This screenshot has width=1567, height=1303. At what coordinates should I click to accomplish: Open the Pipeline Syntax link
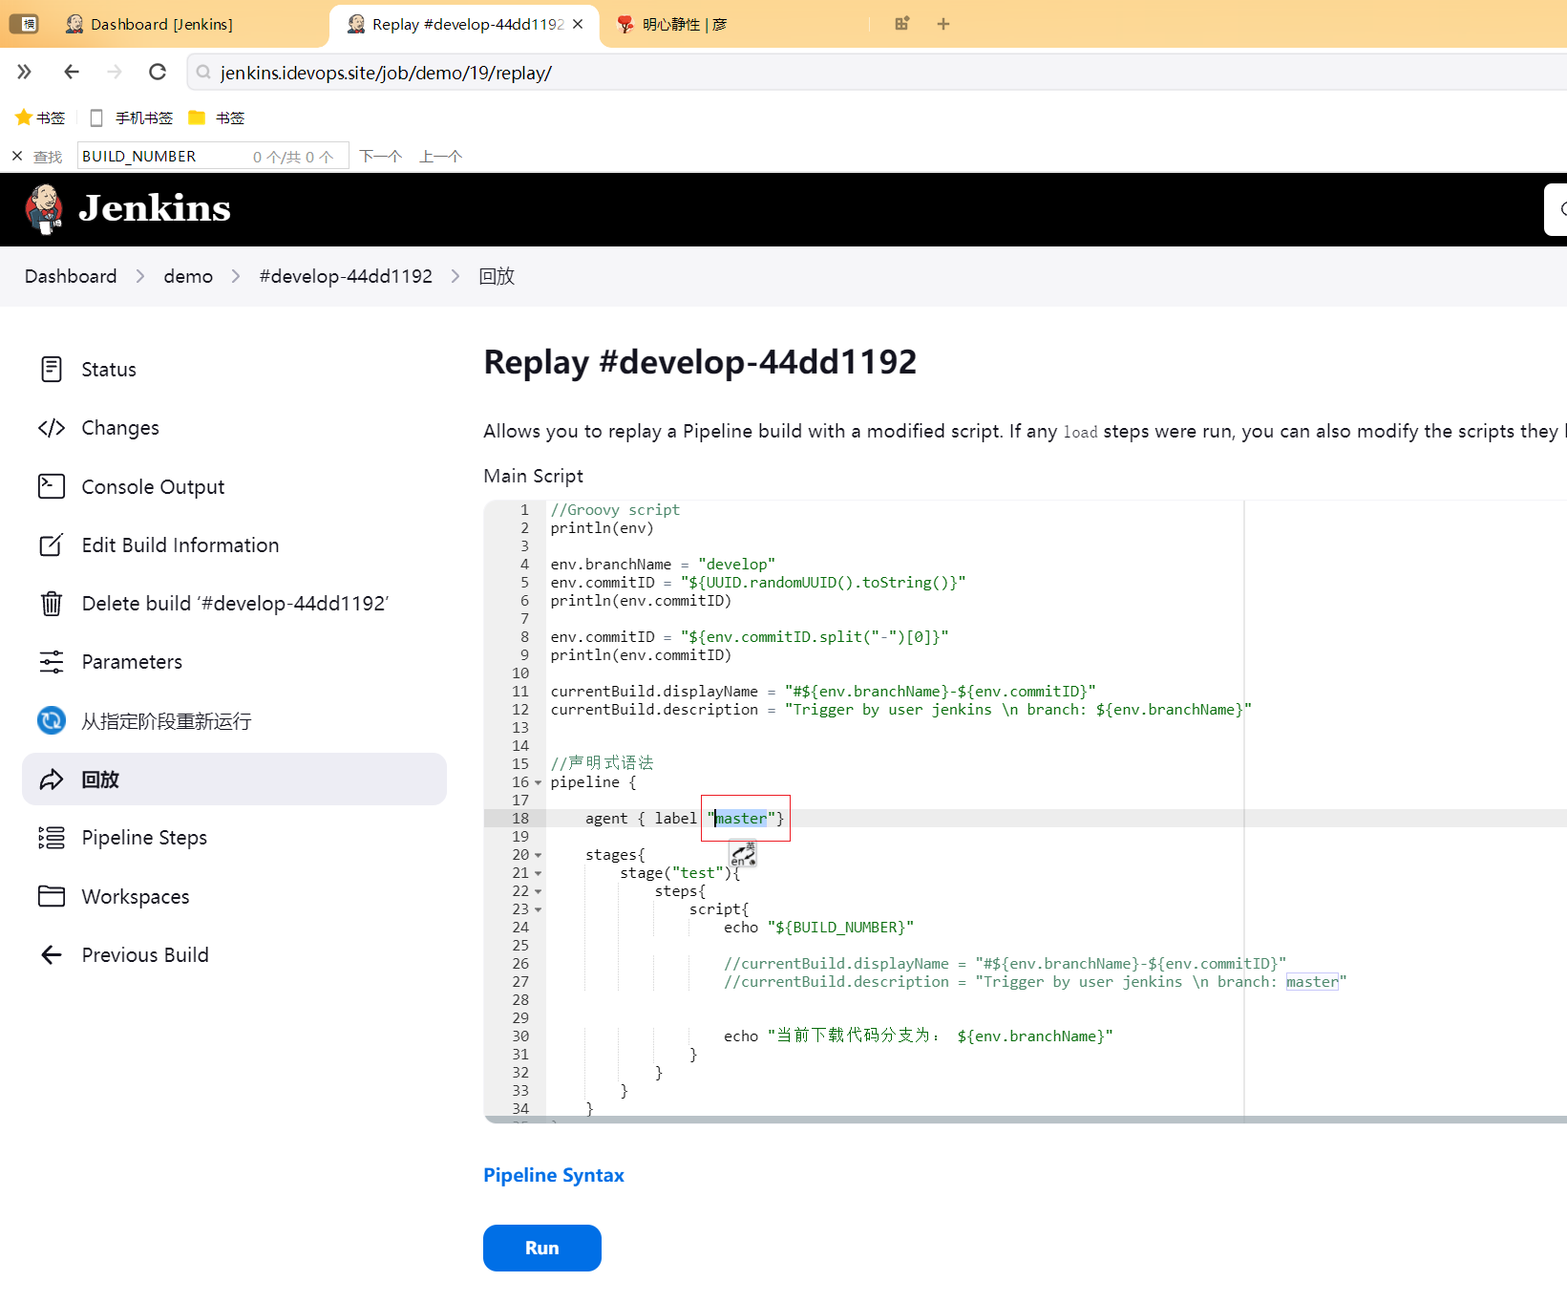(554, 1175)
